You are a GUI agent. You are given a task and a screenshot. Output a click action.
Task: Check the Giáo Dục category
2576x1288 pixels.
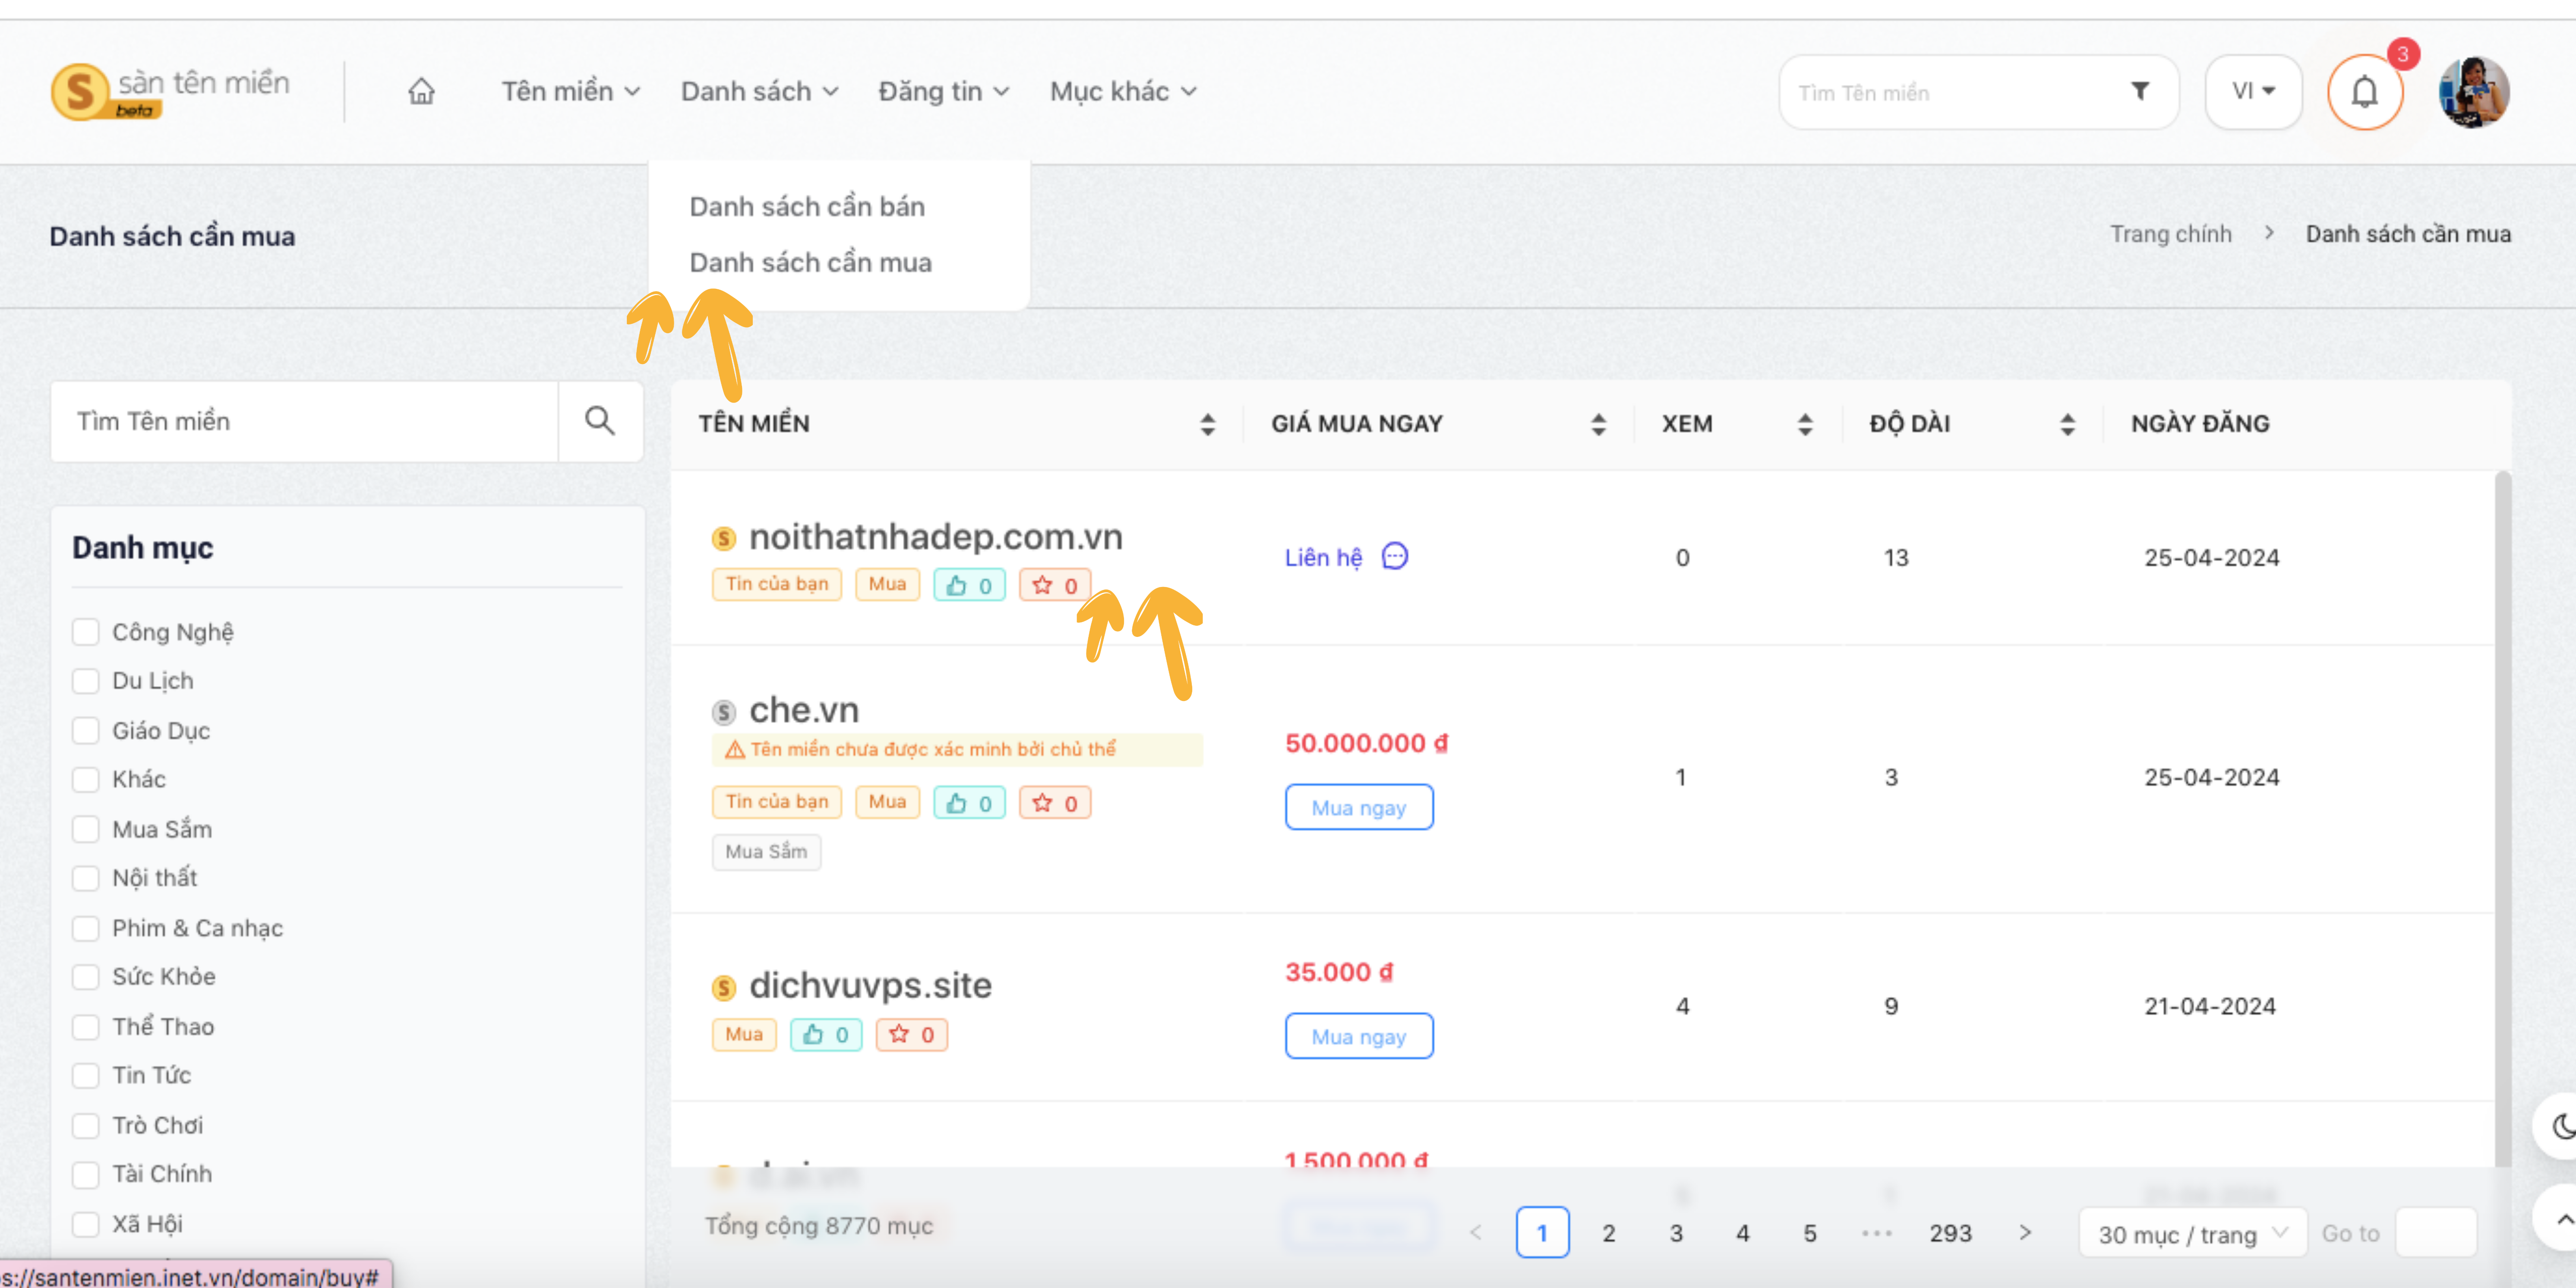coord(86,731)
